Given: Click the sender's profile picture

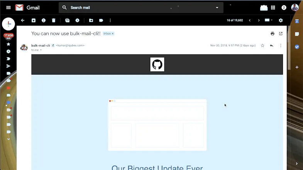Looking at the screenshot, I should click(x=24, y=48).
